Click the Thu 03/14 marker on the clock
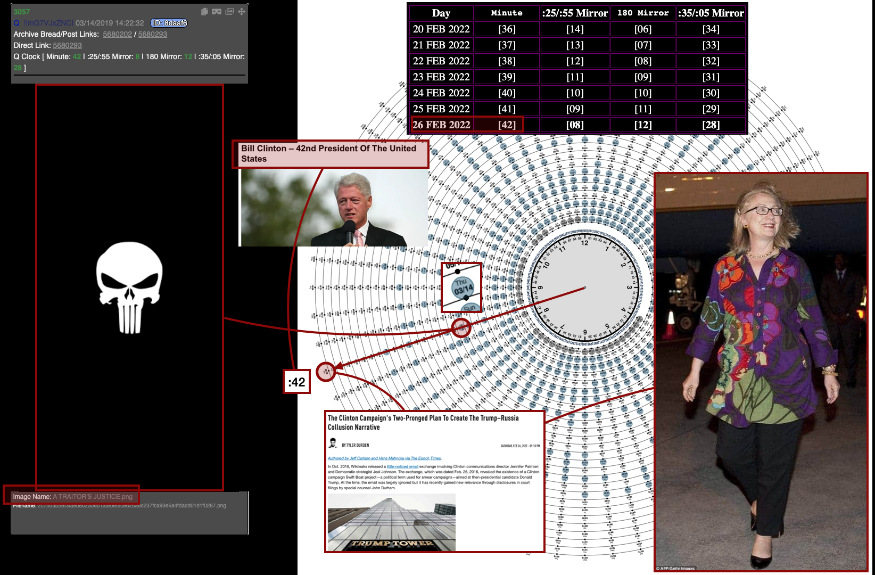Viewport: 875px width, 575px height. point(463,287)
